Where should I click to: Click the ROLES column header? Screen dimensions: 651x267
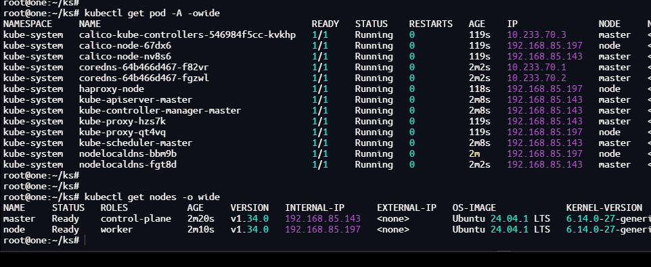tap(114, 208)
